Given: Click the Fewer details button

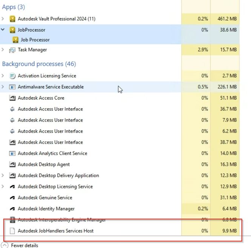Looking at the screenshot, I should pos(20,245).
